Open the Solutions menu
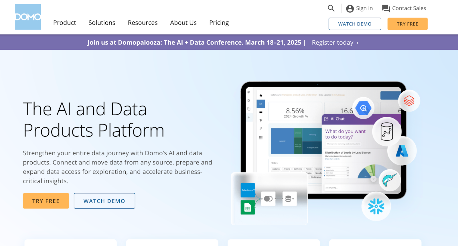Image resolution: width=458 pixels, height=246 pixels. point(102,23)
